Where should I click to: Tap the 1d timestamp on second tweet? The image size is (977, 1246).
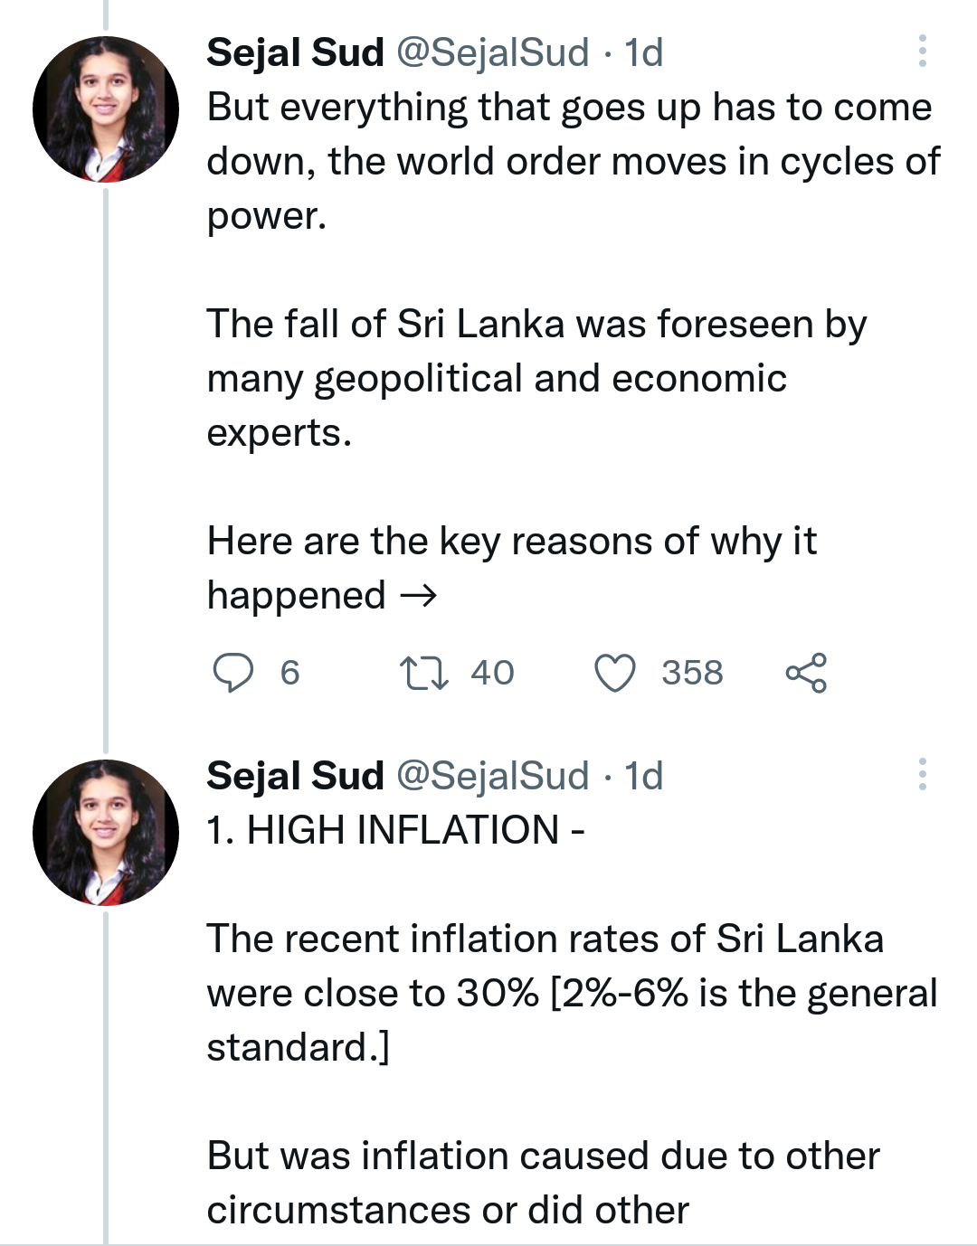643,776
